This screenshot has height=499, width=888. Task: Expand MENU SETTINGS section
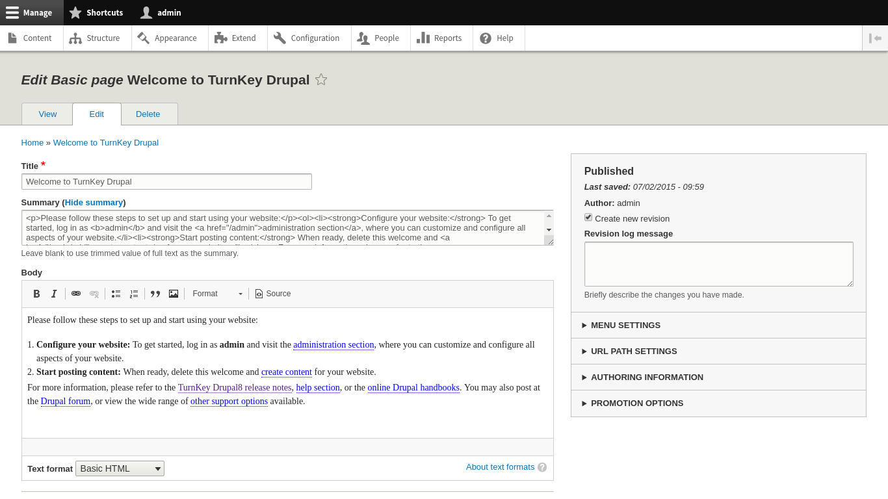point(718,325)
